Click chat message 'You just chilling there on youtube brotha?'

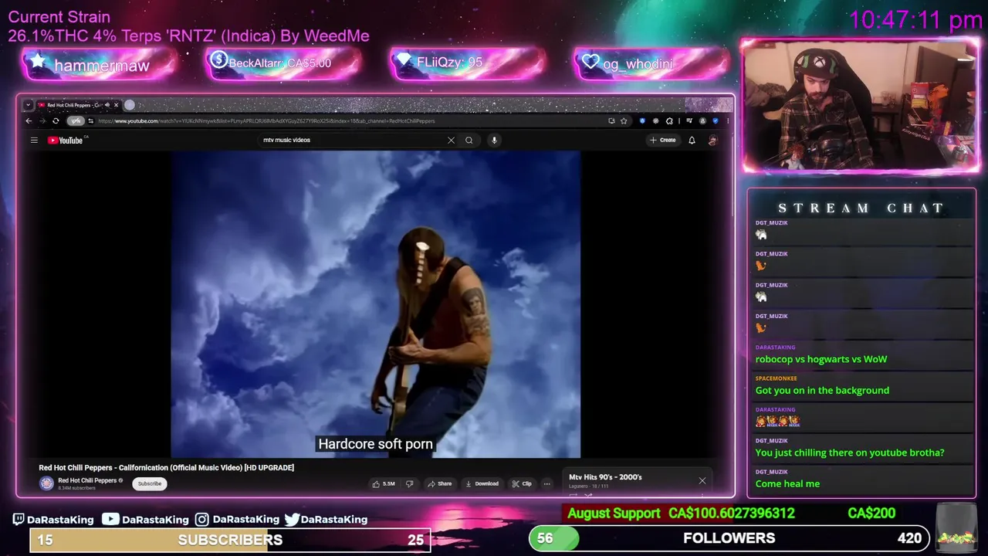(850, 453)
